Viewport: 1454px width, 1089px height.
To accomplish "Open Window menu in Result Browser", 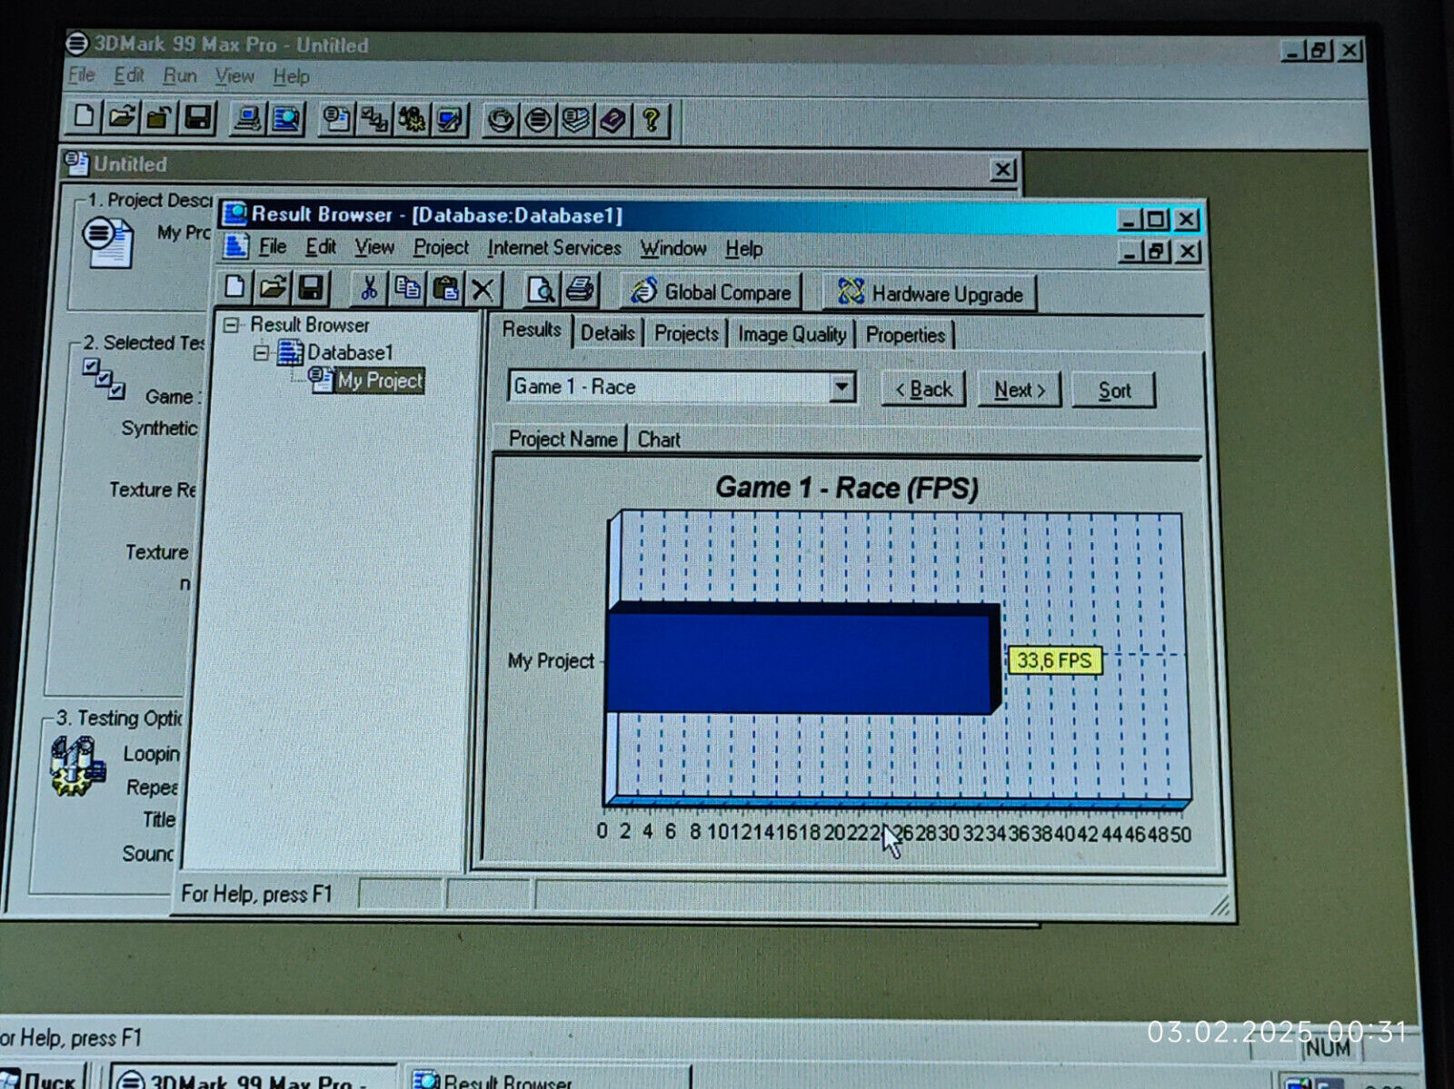I will tap(672, 248).
